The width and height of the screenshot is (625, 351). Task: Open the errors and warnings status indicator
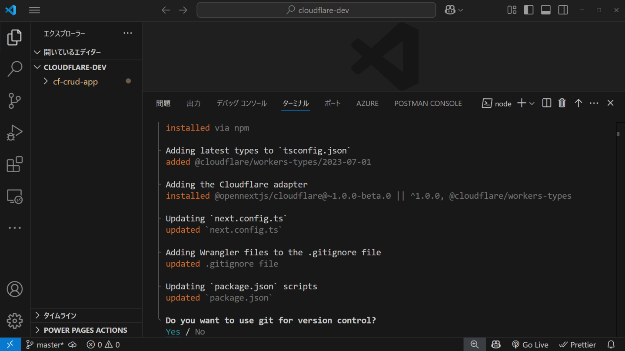coord(103,345)
